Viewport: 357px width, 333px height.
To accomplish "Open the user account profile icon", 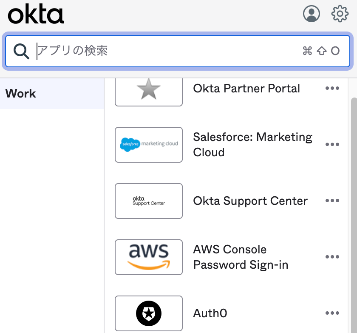I will (312, 14).
